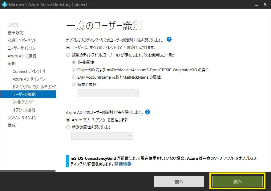Open Azure AD サインイン sidebar item

click(29, 79)
